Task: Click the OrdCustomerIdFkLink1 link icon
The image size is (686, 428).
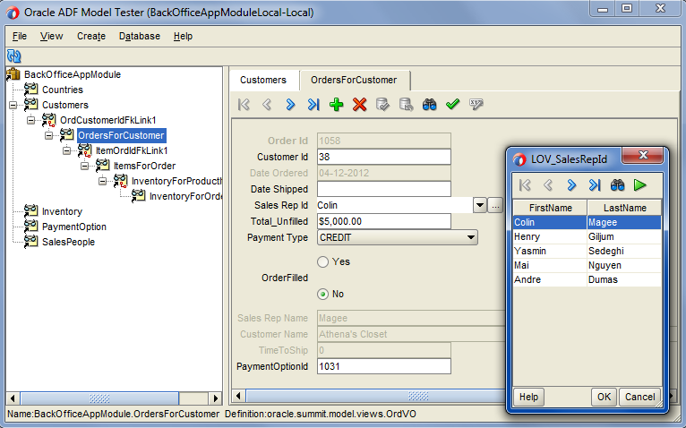Action: click(x=48, y=120)
